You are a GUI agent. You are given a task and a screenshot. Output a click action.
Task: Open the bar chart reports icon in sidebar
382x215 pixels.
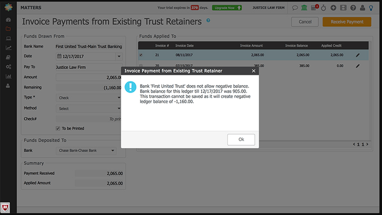(x=8, y=76)
